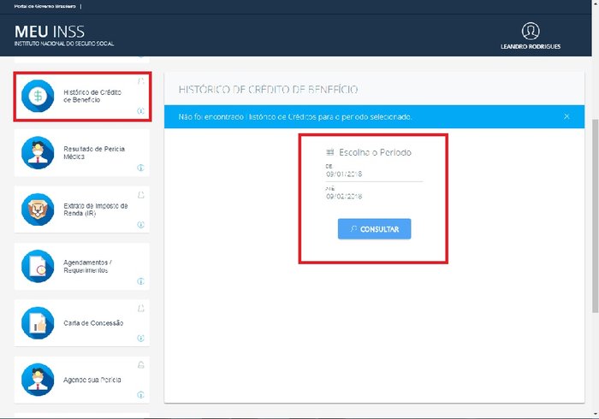Screen dimensions: 599x419
Task: Select Histórico de Crédito de Benefício label
Action: point(92,96)
